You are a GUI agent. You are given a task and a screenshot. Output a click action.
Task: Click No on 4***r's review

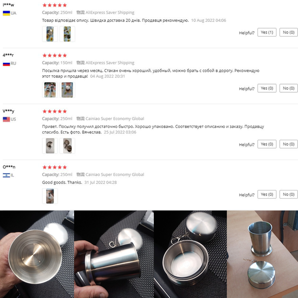pos(288,88)
